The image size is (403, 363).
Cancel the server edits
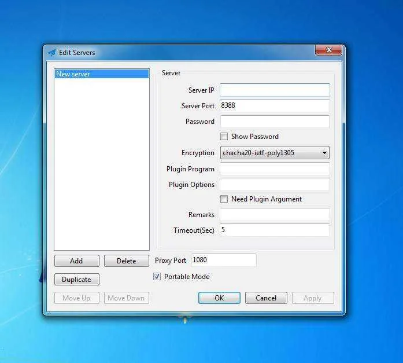point(266,298)
